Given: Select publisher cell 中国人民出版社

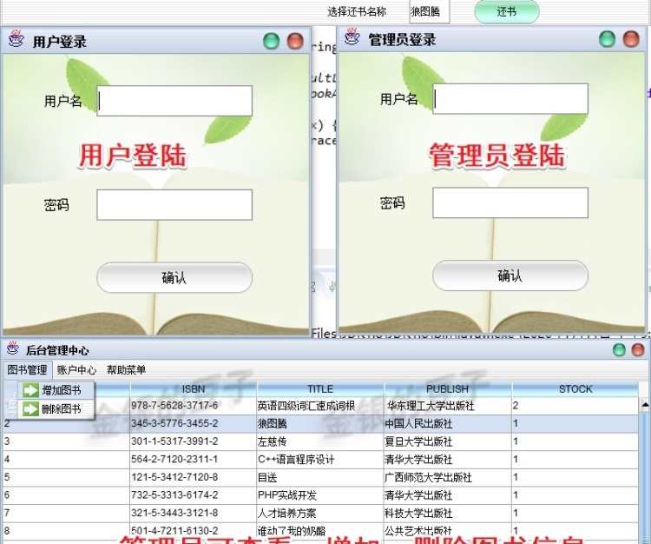Looking at the screenshot, I should click(x=448, y=423).
